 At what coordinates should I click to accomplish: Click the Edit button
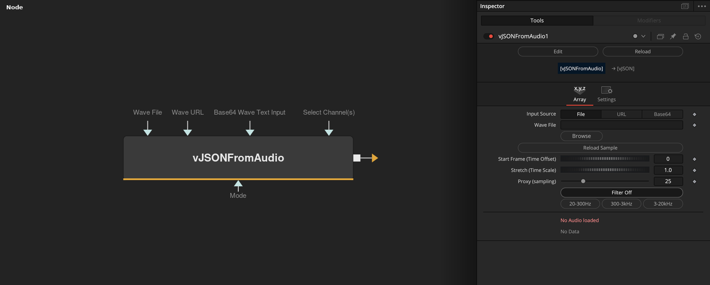coord(558,52)
